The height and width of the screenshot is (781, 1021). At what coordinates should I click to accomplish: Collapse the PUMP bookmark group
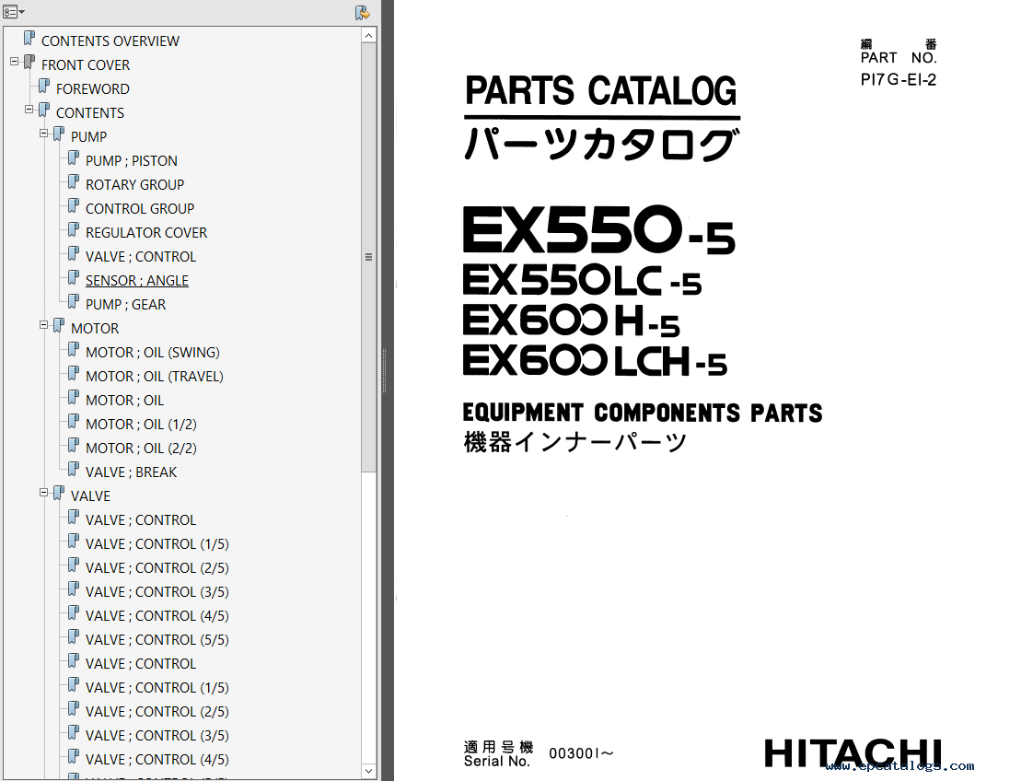(43, 134)
